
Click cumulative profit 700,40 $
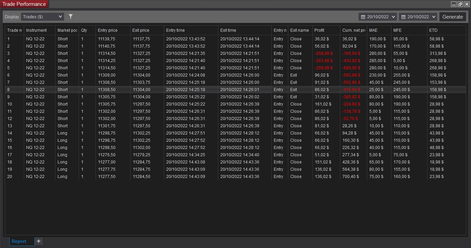tap(351, 177)
